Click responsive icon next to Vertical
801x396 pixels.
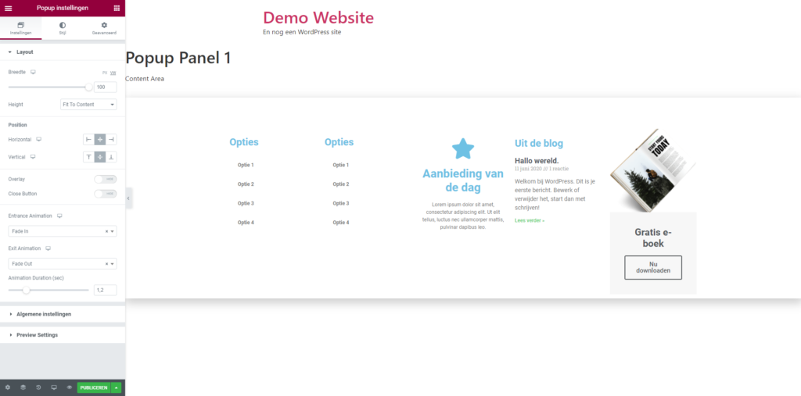pos(33,157)
